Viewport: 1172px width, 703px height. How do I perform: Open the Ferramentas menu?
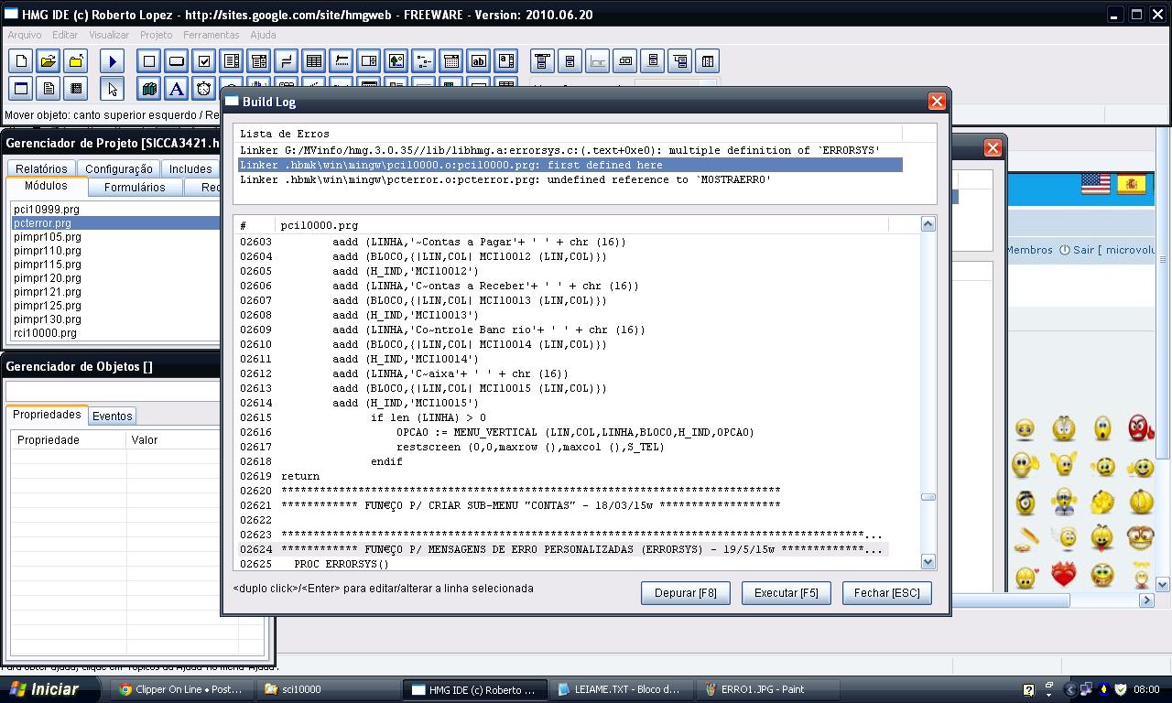pyautogui.click(x=211, y=35)
